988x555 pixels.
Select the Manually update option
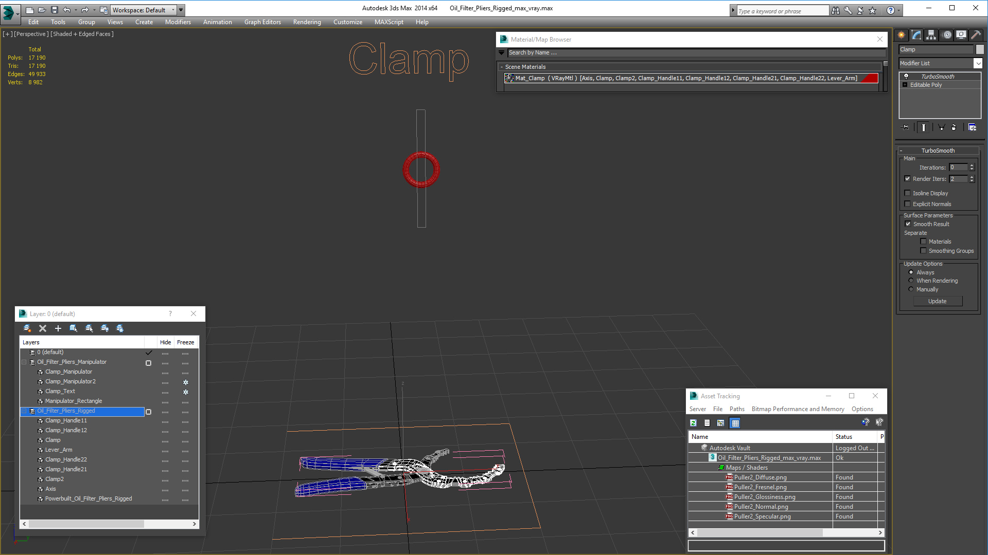coord(911,289)
